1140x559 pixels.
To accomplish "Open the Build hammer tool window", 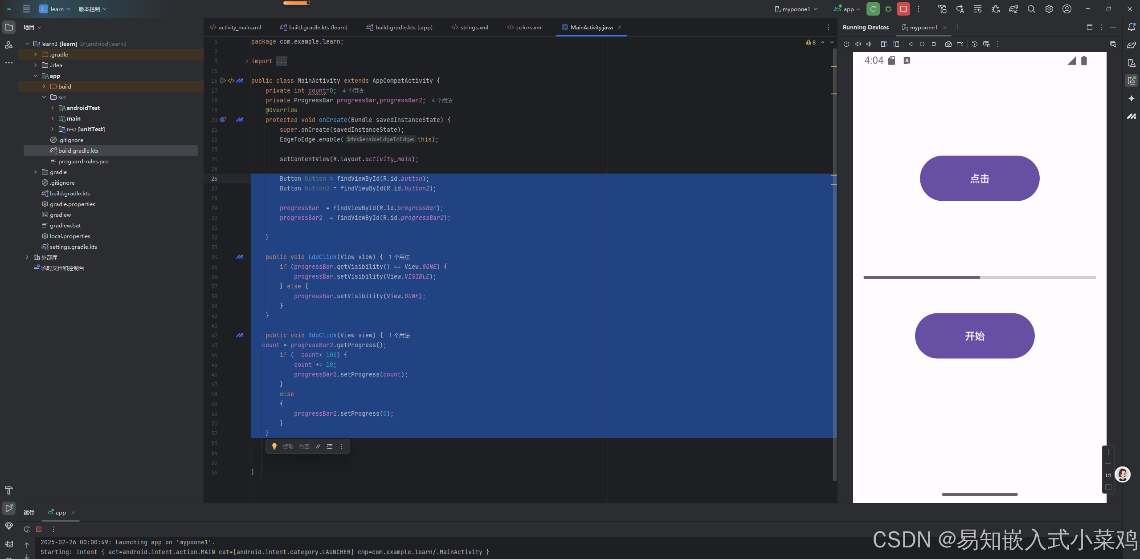I will coord(8,490).
